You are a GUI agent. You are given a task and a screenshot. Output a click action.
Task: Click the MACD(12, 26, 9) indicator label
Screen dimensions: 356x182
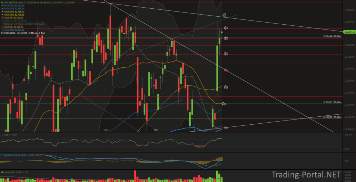pyautogui.click(x=12, y=155)
